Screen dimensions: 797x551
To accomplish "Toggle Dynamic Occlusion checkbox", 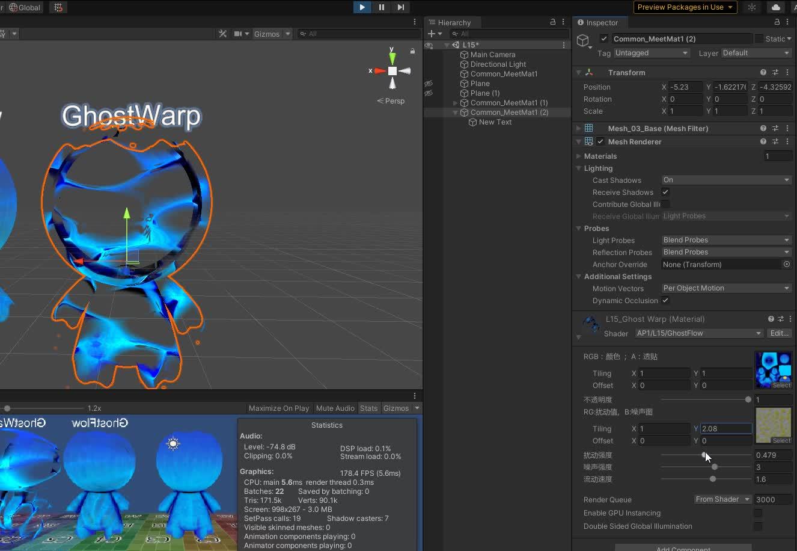I will coord(665,301).
